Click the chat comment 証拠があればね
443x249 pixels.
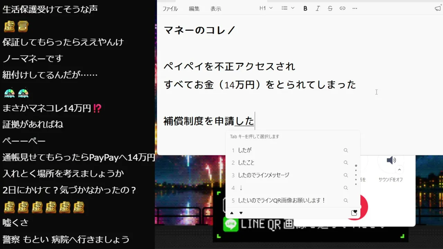(x=33, y=124)
